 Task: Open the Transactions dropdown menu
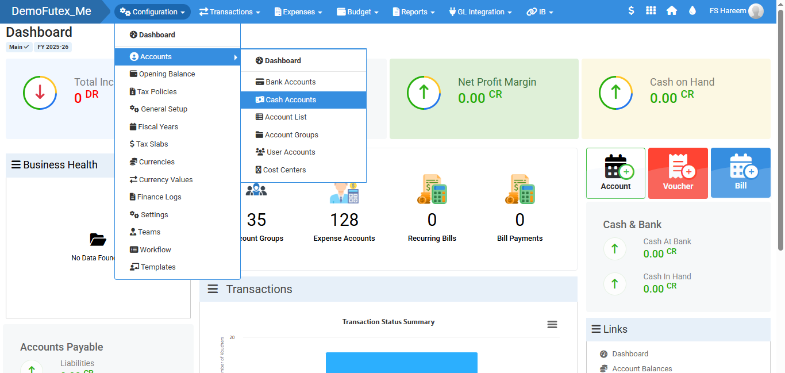pos(229,11)
